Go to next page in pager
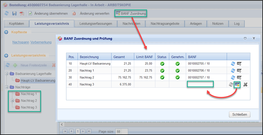This screenshot has height=135, width=263. [x=83, y=131]
